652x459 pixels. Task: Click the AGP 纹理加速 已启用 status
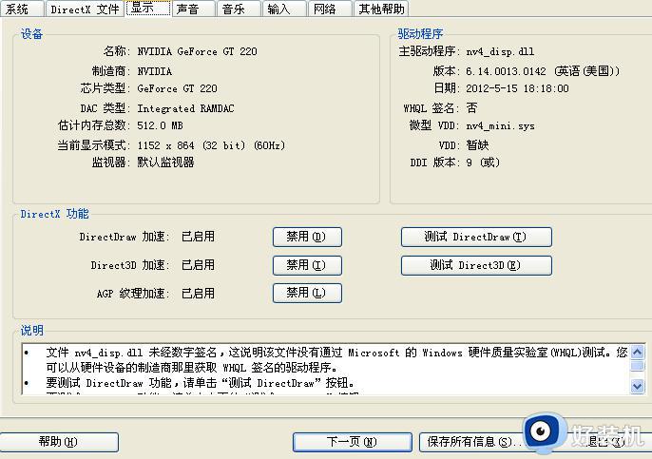pyautogui.click(x=199, y=294)
